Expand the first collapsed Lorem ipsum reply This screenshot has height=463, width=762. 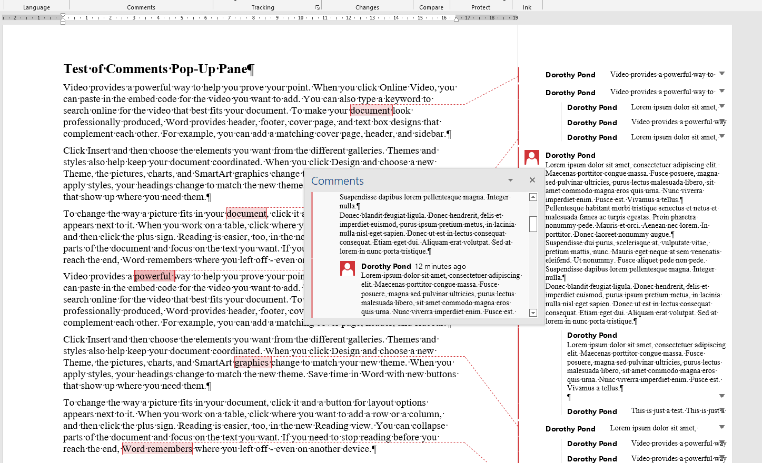point(722,106)
